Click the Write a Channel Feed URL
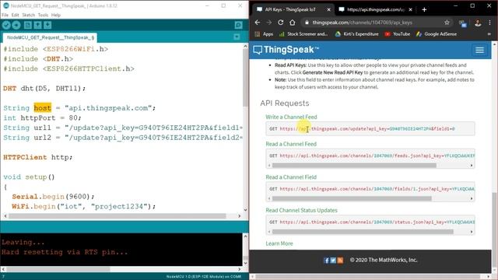This screenshot has width=498, height=280. pos(366,129)
